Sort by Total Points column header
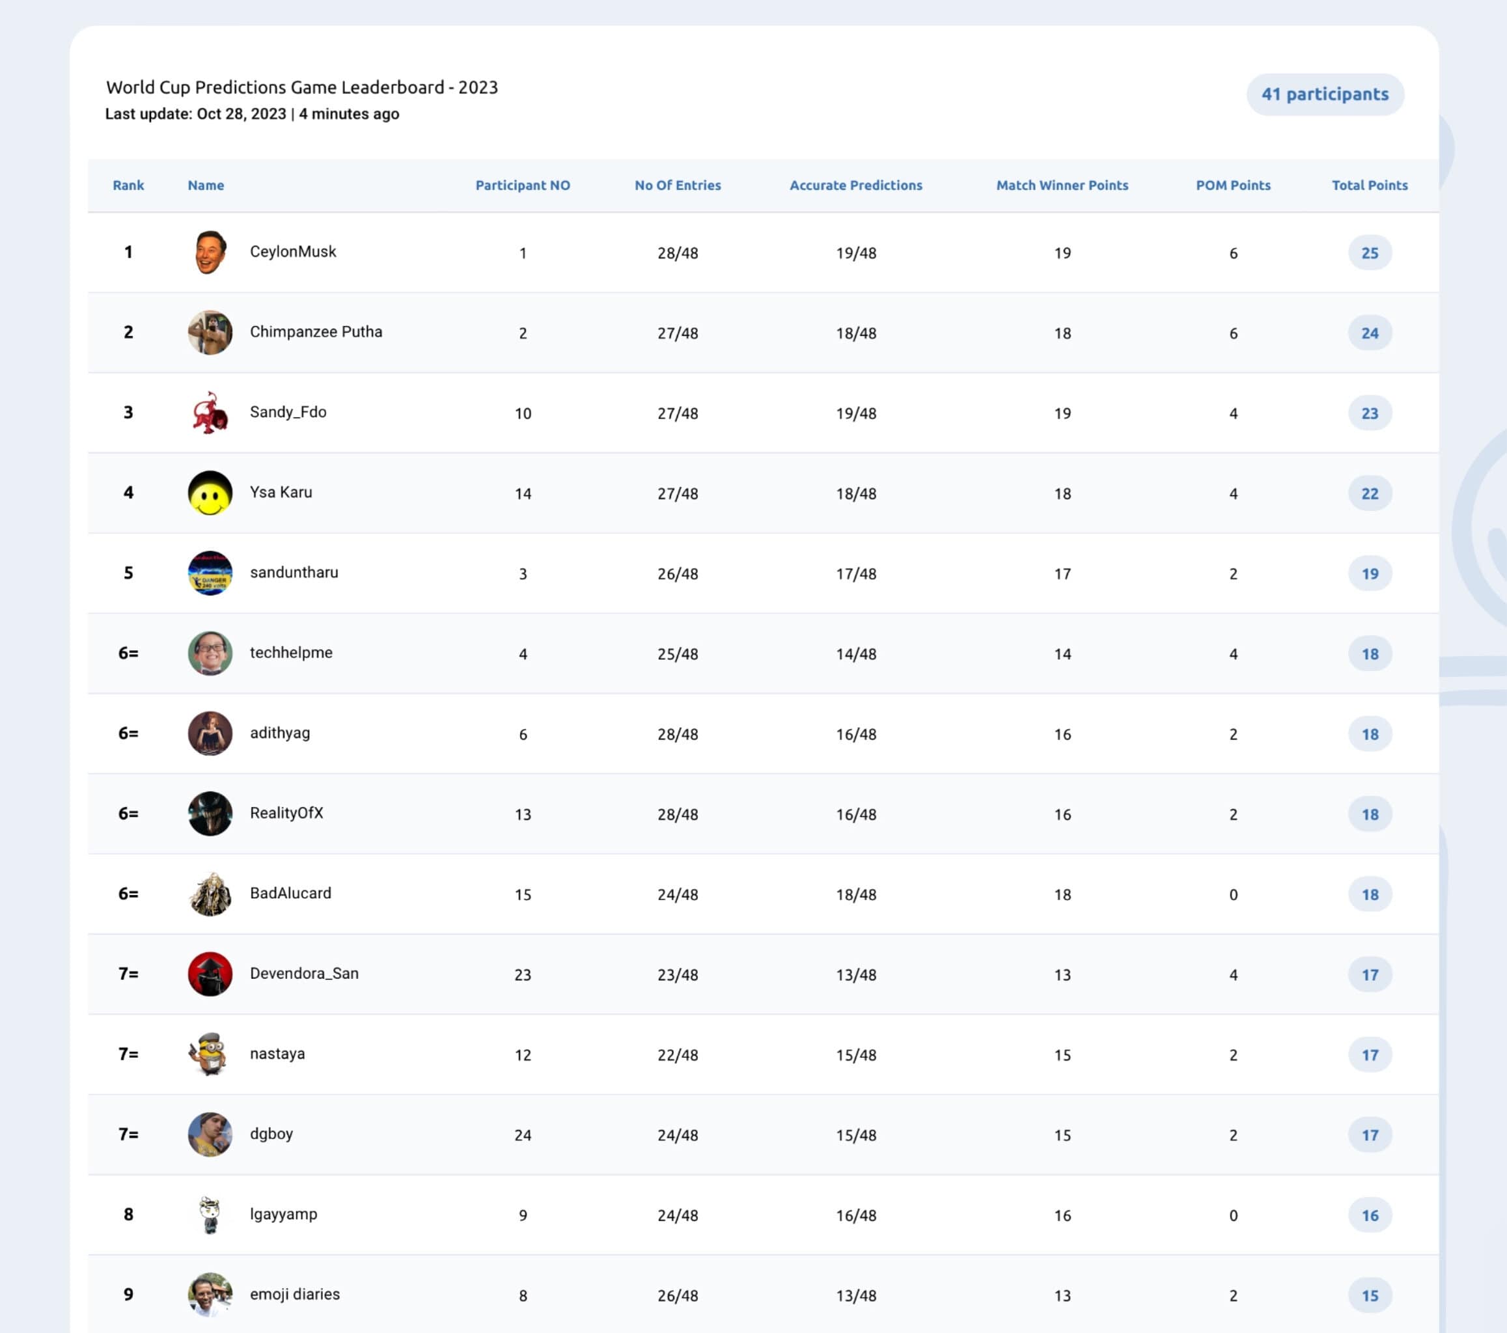Image resolution: width=1507 pixels, height=1333 pixels. point(1369,185)
